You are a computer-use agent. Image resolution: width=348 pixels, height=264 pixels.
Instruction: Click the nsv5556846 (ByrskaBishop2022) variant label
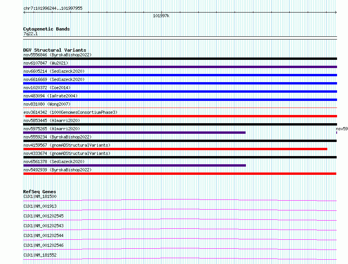point(57,55)
